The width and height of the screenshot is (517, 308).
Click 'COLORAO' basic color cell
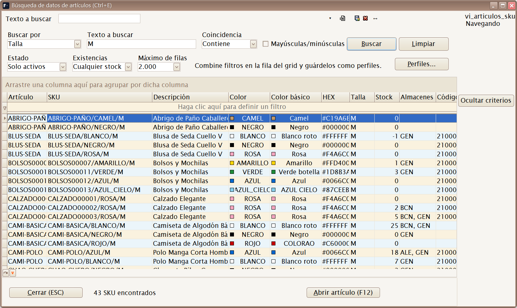coord(296,243)
